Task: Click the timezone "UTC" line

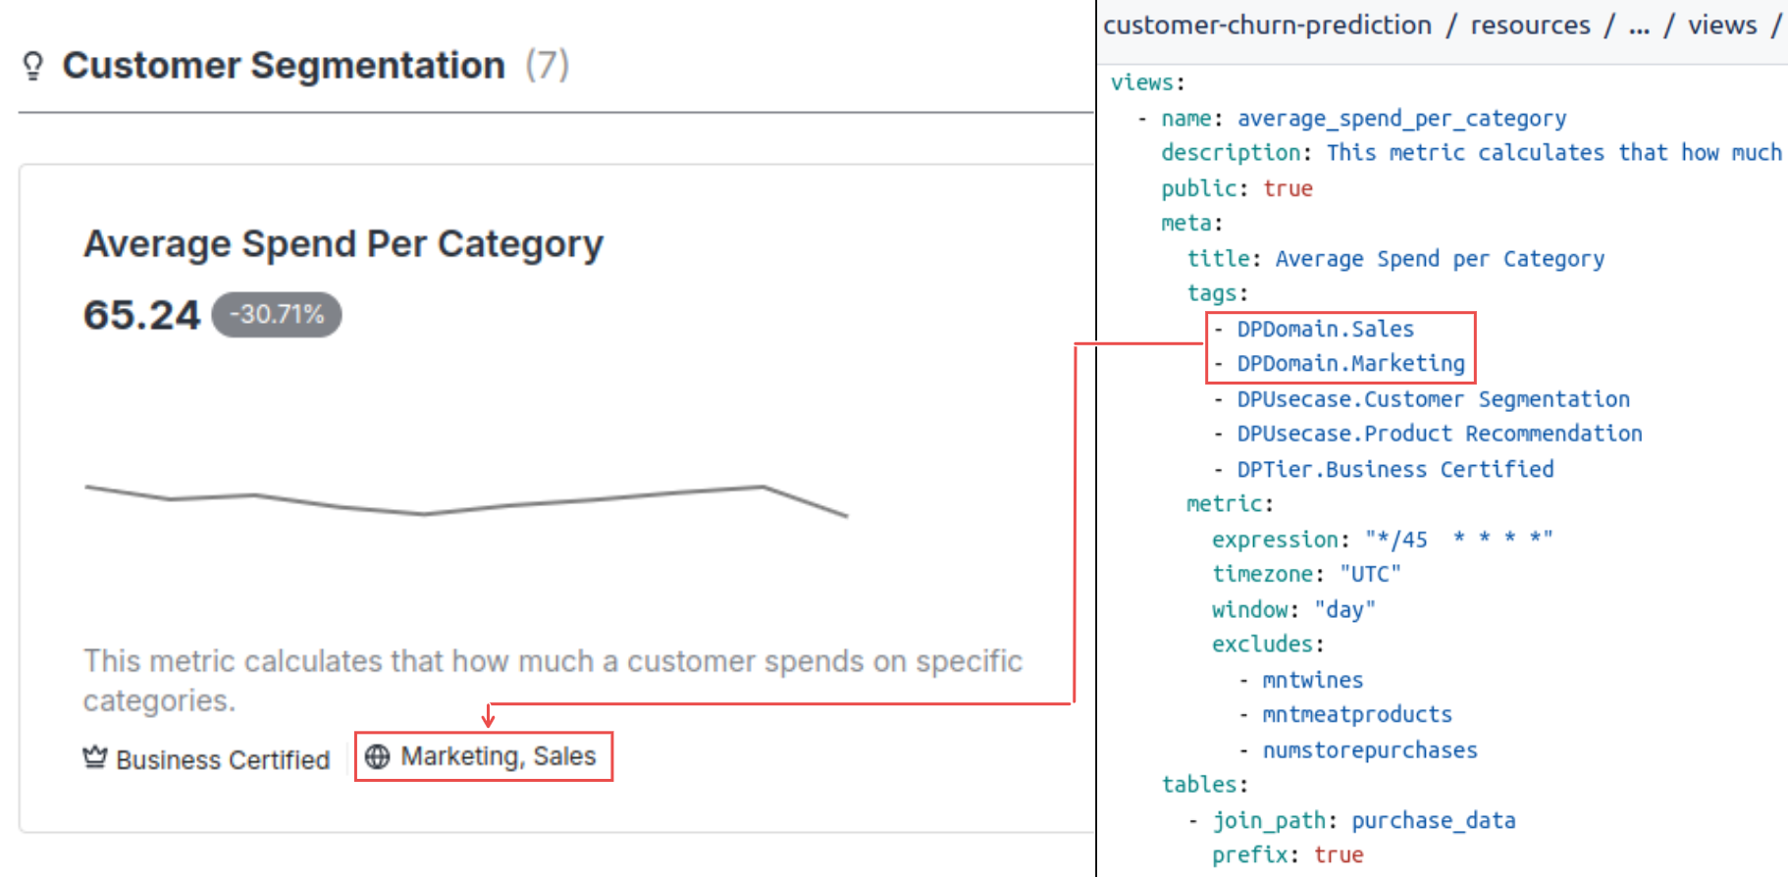Action: [1306, 574]
